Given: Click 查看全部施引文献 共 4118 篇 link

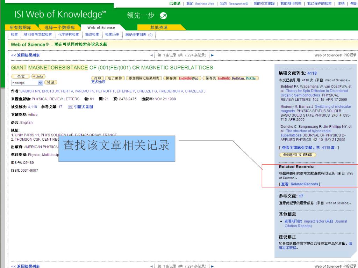Looking at the screenshot, I should [x=308, y=148].
